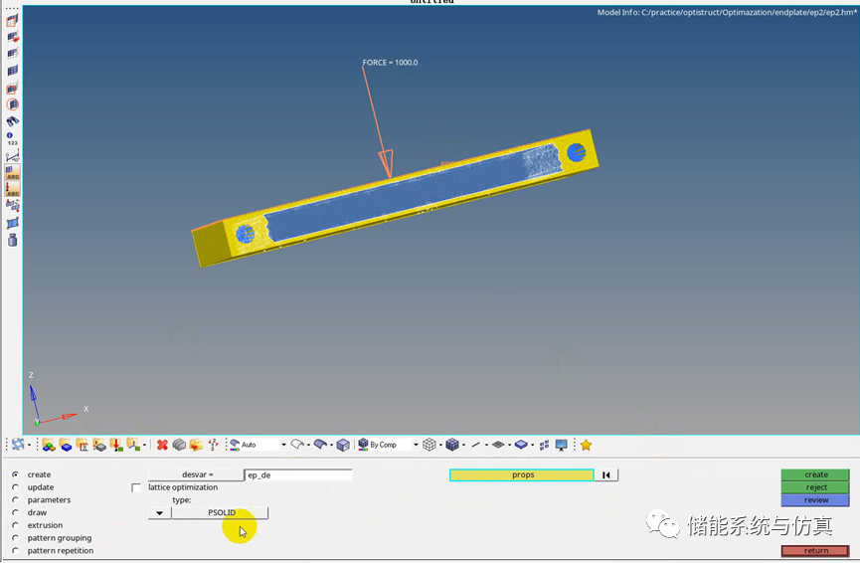The width and height of the screenshot is (860, 563).
Task: Click the Mask not shown icon
Action: tap(12, 88)
